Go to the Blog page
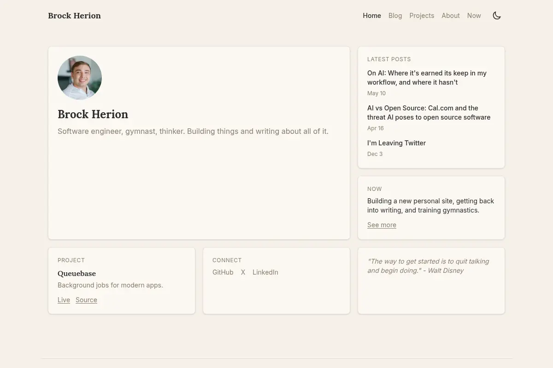Screen dimensions: 553x368 tap(395, 16)
